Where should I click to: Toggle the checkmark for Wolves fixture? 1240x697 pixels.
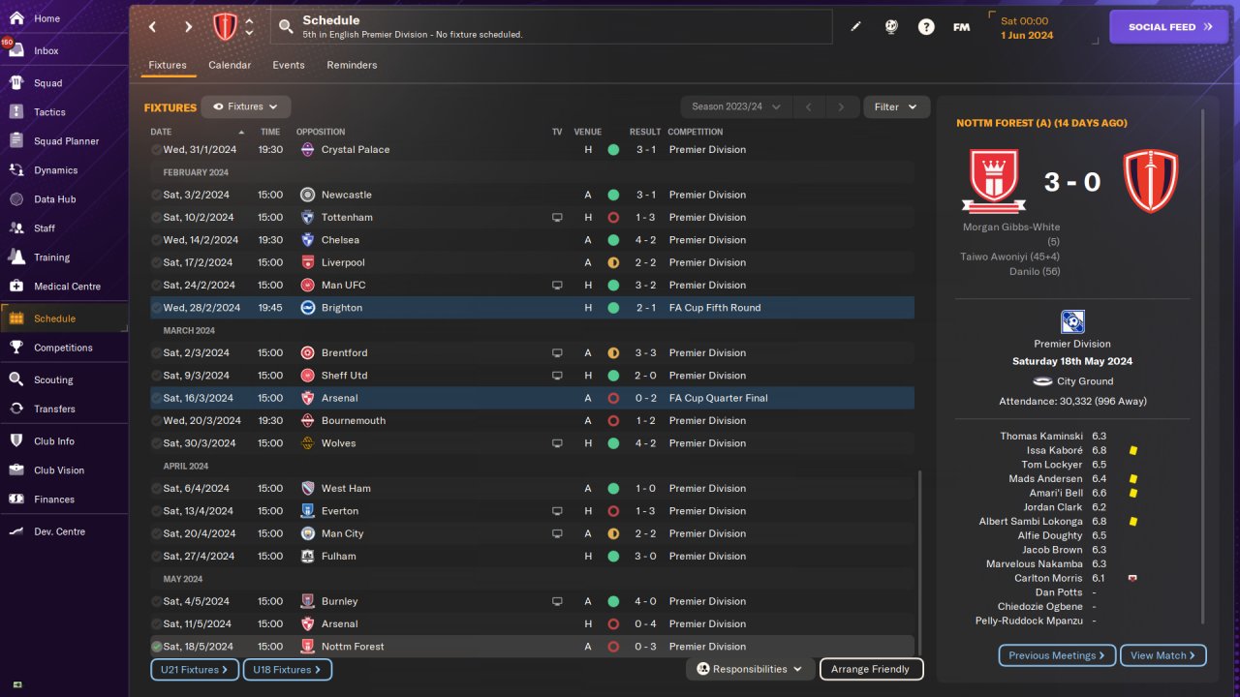tap(157, 443)
